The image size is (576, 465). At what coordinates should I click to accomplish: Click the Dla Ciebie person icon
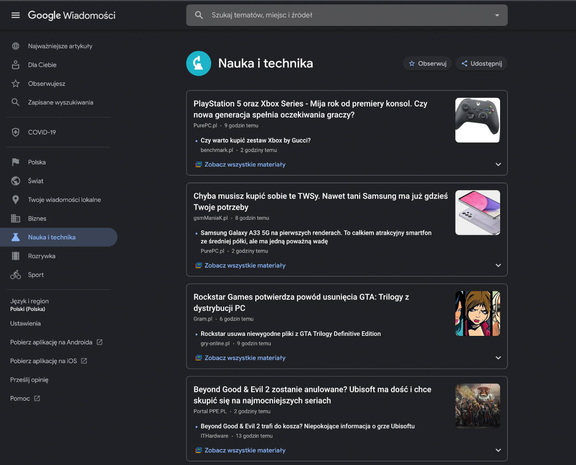click(x=16, y=65)
